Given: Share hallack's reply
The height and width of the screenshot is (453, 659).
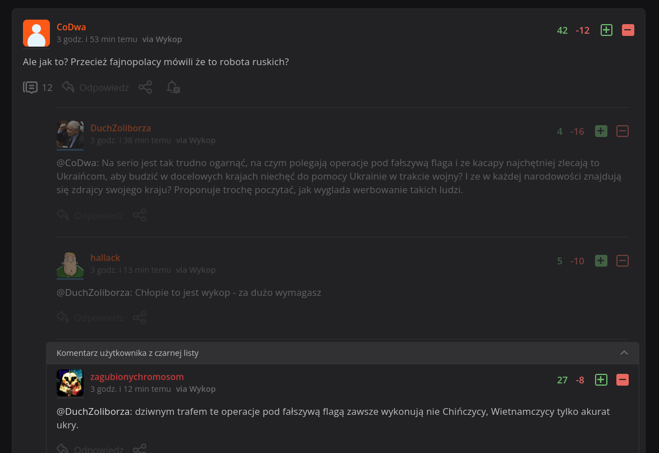Looking at the screenshot, I should [140, 318].
